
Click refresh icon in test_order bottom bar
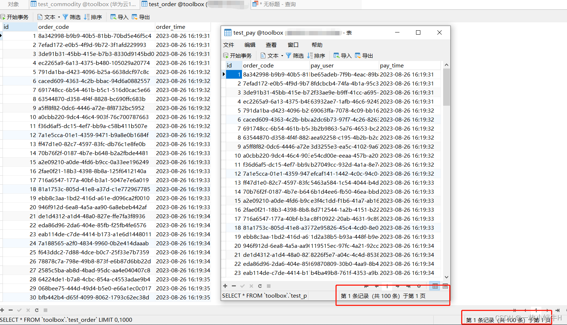pos(36,310)
